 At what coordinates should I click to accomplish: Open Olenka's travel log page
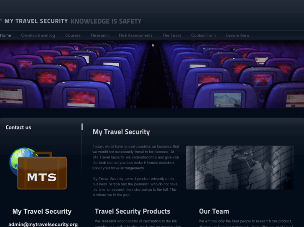click(38, 35)
